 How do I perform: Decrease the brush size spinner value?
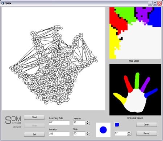tap(129, 135)
